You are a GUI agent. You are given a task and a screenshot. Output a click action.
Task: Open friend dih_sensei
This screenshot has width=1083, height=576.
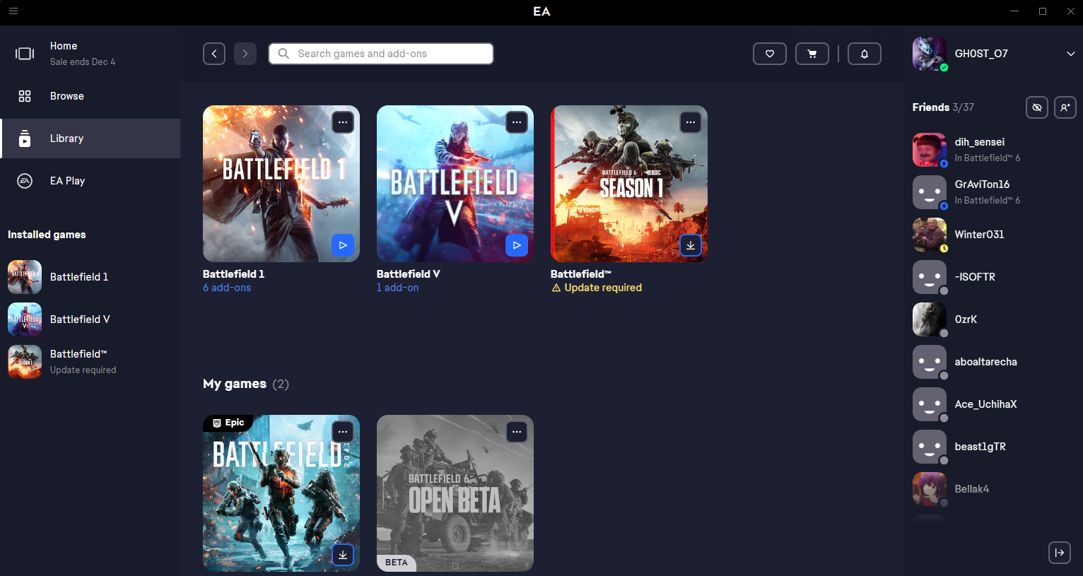click(x=993, y=150)
